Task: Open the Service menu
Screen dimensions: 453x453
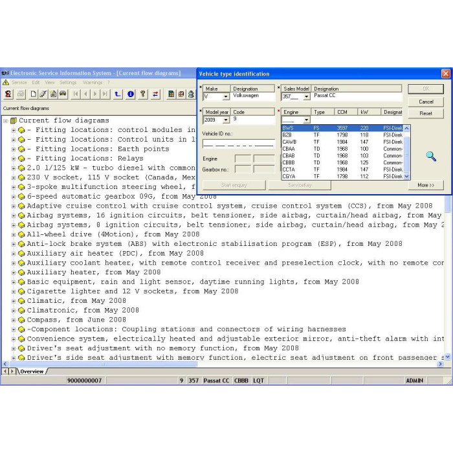Action: tap(19, 83)
